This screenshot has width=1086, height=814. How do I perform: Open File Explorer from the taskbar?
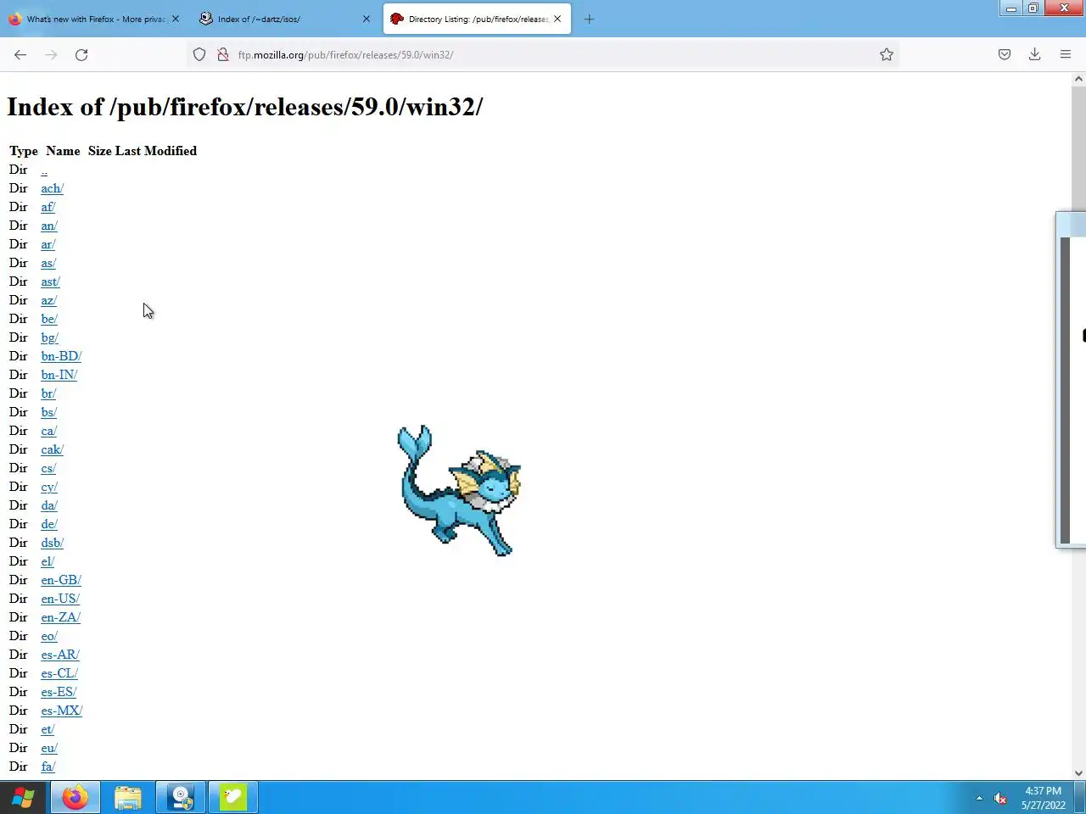(128, 798)
